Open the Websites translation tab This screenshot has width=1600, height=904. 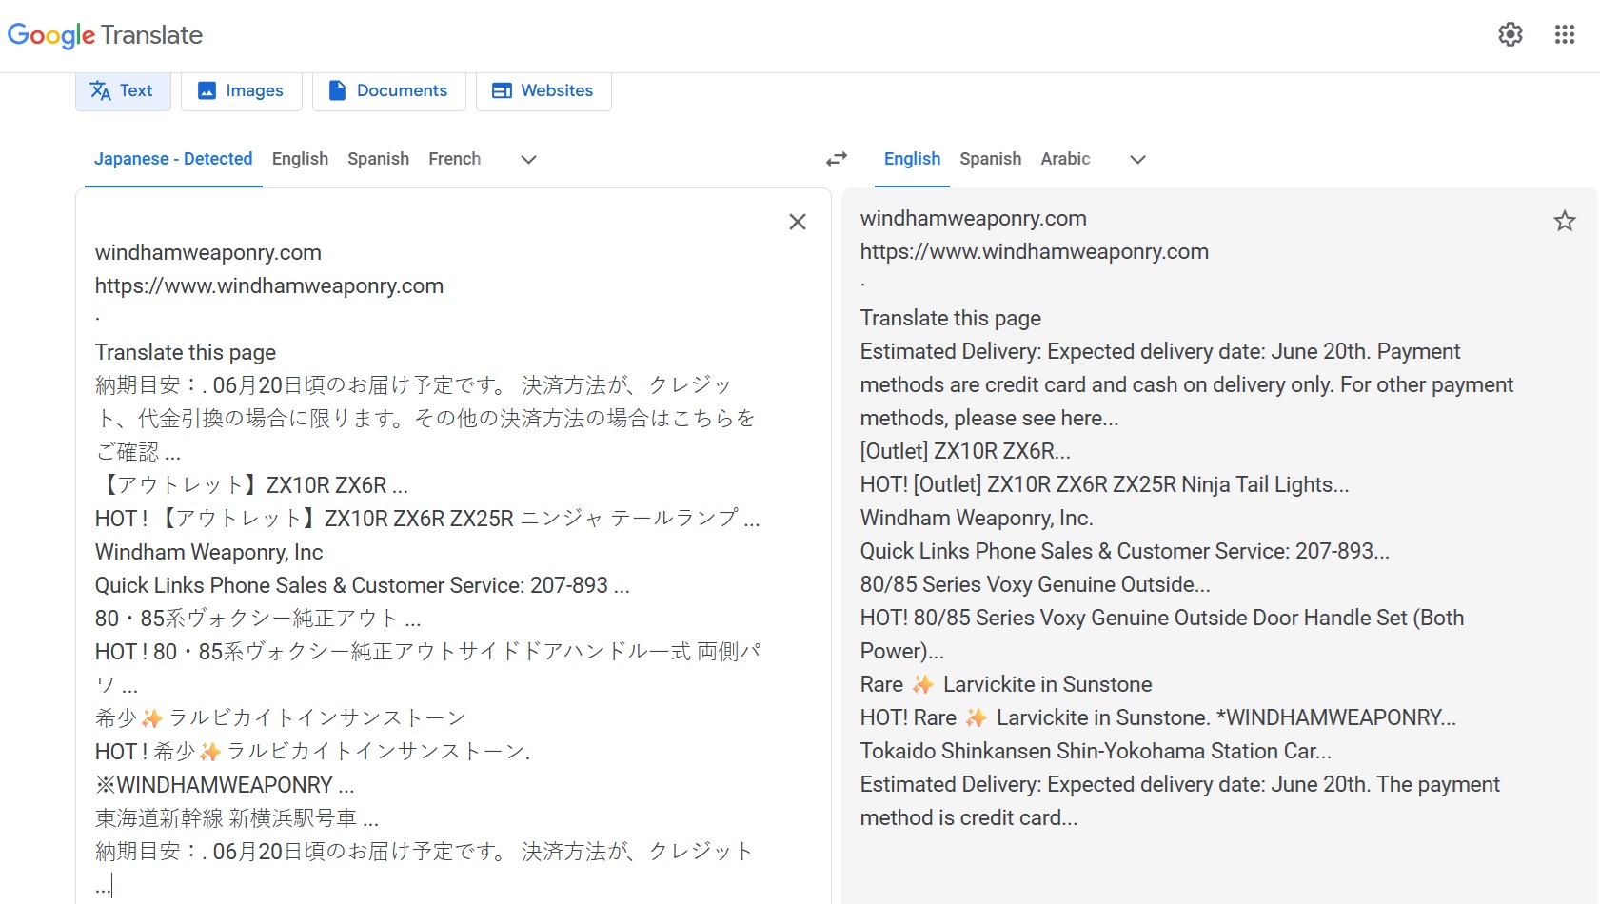543,91
